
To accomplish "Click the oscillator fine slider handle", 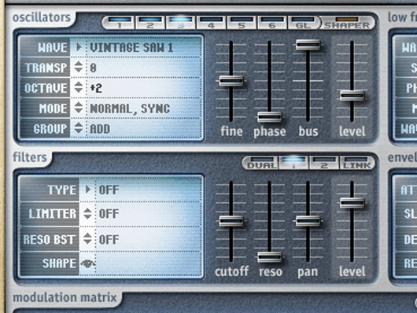I will [231, 80].
